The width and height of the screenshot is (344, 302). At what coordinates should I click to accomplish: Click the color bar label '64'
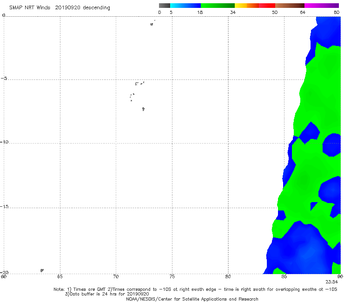(x=303, y=12)
